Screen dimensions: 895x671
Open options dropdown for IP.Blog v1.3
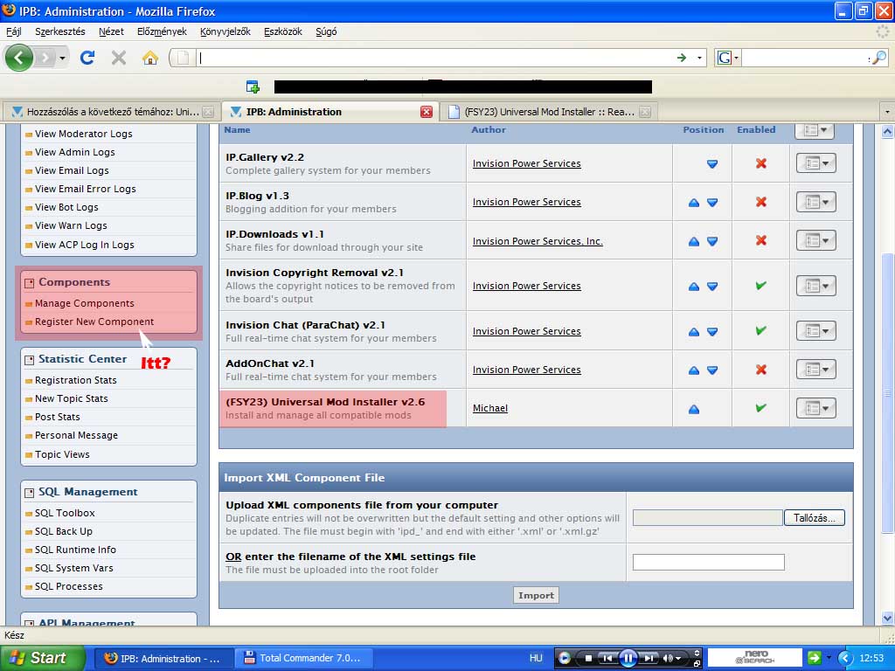tap(816, 202)
